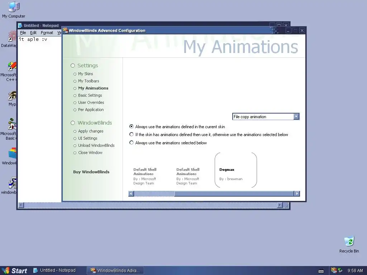Select the Dogmax animation by brewman

pyautogui.click(x=236, y=170)
